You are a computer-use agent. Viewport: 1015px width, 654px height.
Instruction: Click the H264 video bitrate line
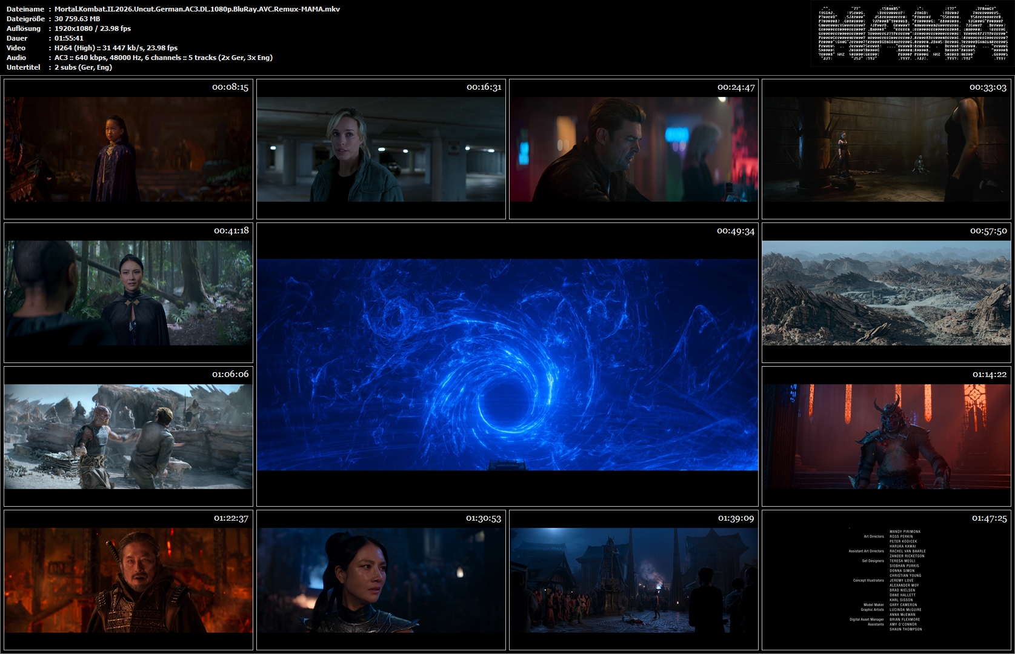116,48
